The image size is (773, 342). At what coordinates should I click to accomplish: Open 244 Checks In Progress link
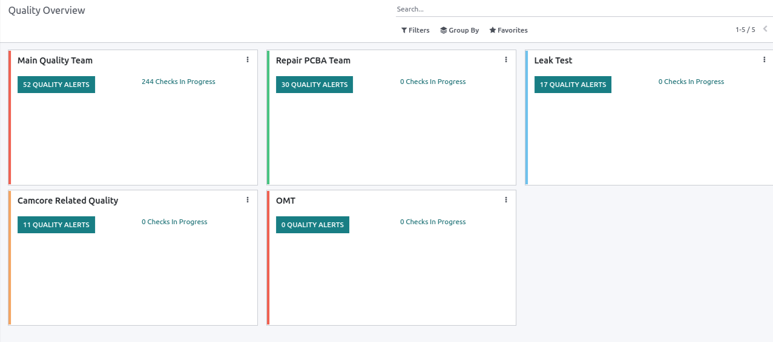tap(179, 82)
